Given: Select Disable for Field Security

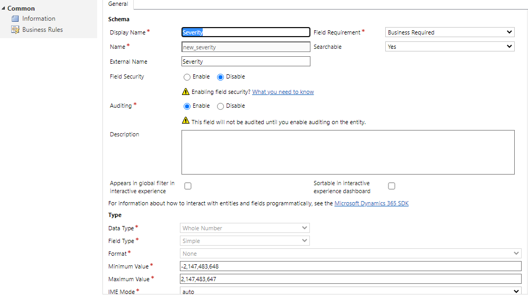Looking at the screenshot, I should click(x=221, y=77).
